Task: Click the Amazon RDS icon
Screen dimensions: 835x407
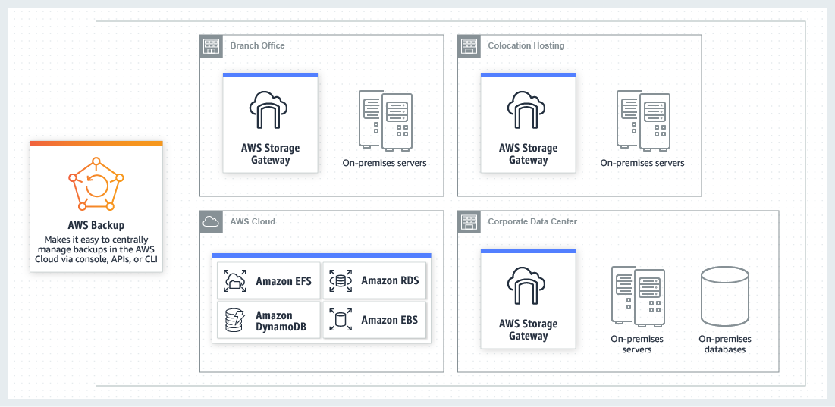Action: pyautogui.click(x=341, y=280)
